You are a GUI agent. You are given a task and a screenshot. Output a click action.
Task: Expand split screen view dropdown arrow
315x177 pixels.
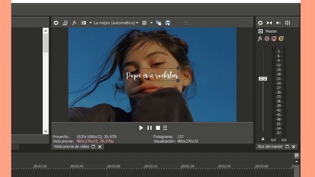[x=91, y=23]
